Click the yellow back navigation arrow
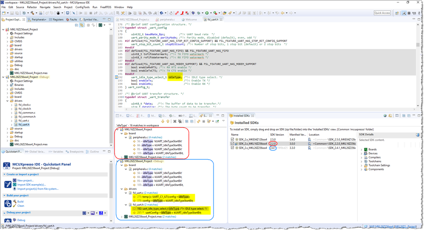This screenshot has height=230, width=424. [283, 13]
